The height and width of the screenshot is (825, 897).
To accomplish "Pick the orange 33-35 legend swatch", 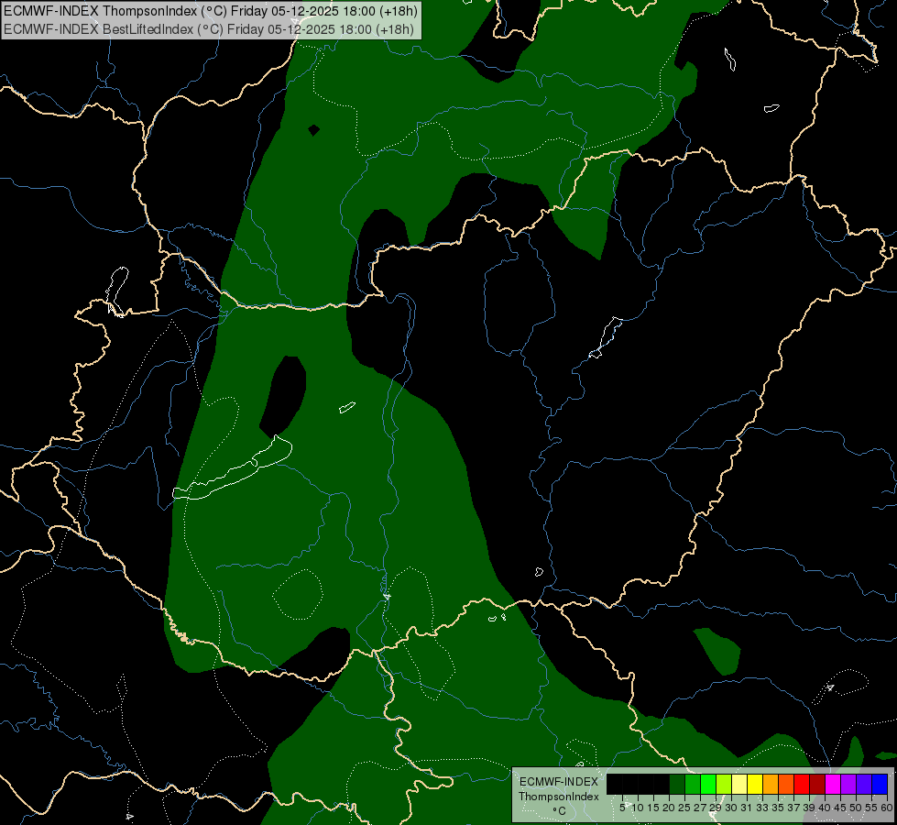I will pos(771,784).
